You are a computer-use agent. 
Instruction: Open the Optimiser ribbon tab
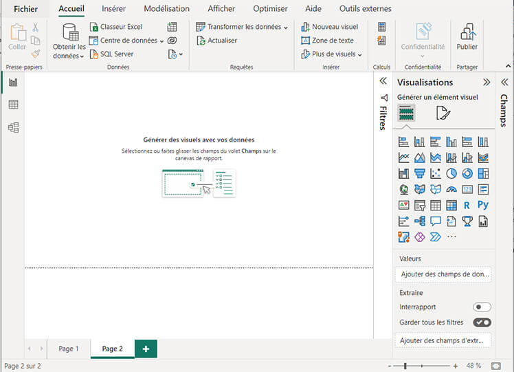(x=270, y=8)
